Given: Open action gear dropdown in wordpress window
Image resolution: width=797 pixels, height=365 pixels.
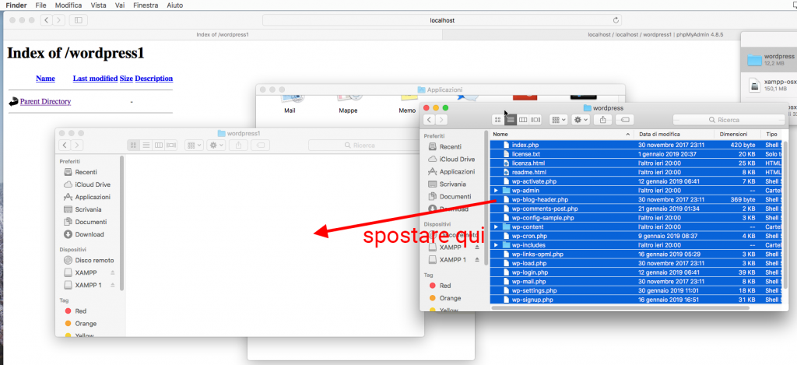Looking at the screenshot, I should coord(581,120).
